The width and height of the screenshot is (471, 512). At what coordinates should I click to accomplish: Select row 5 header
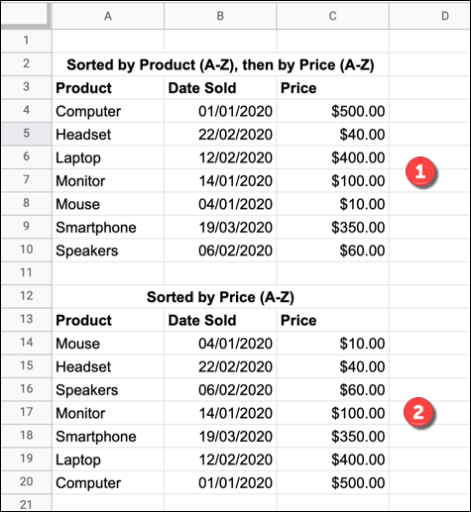26,134
